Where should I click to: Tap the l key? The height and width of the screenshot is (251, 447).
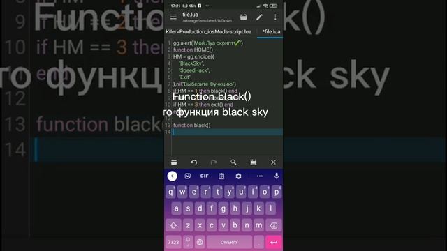pos(270,208)
